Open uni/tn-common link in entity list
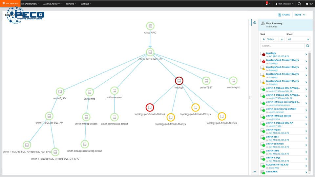315x177 pixels. pos(275,144)
